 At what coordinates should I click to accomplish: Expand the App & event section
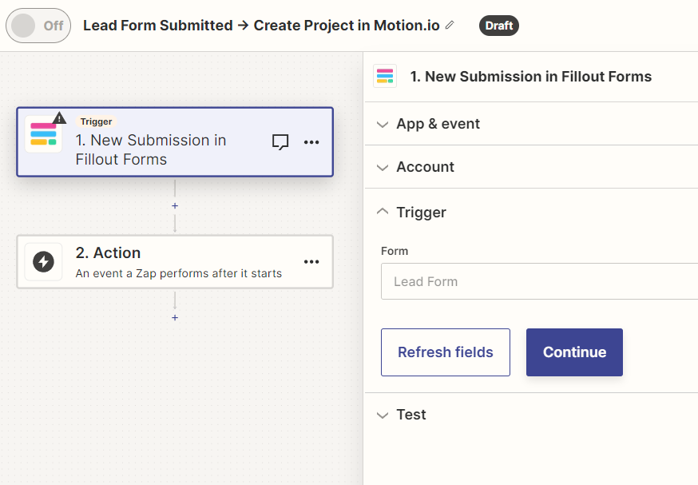tap(438, 124)
